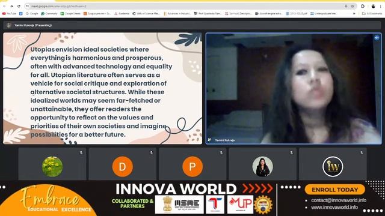This screenshot has height=216, width=385.
Task: Select Yamini Kukreja's webcam video tile
Action: [x=294, y=88]
